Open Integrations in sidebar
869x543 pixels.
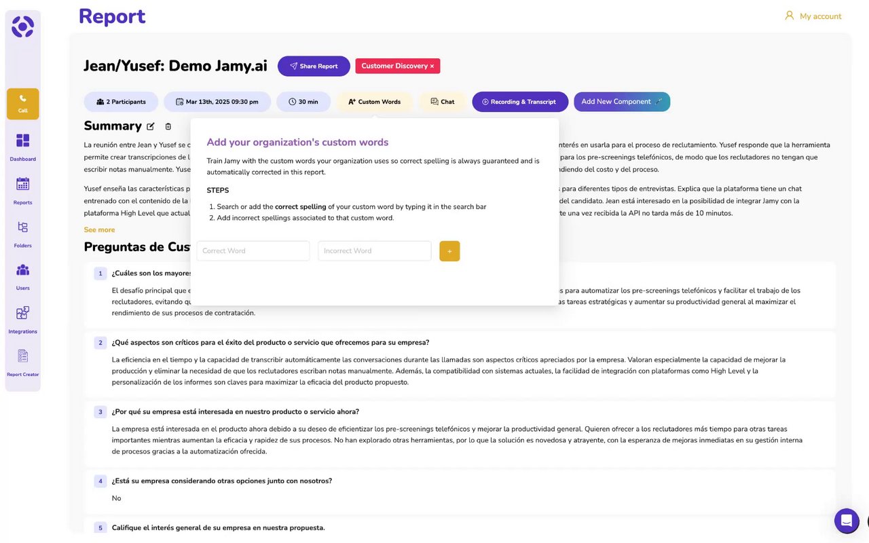coord(23,320)
